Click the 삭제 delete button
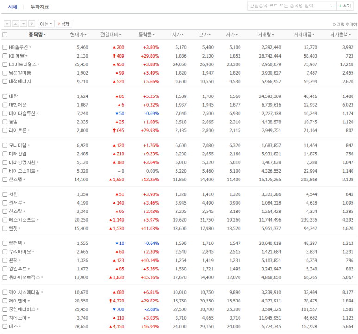Viewport: 358px width, 334px height. (64, 24)
